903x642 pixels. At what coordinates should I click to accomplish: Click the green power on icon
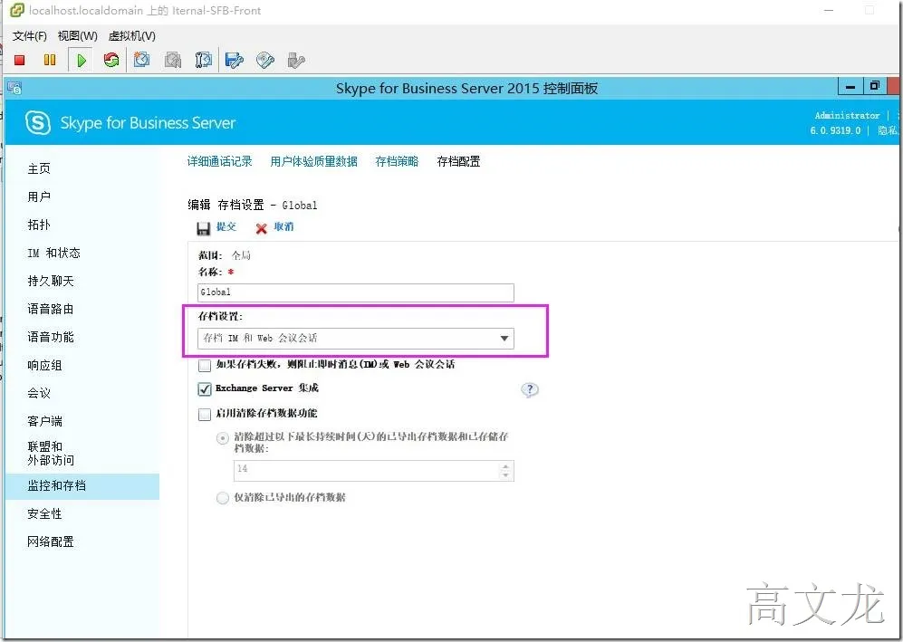pyautogui.click(x=82, y=60)
